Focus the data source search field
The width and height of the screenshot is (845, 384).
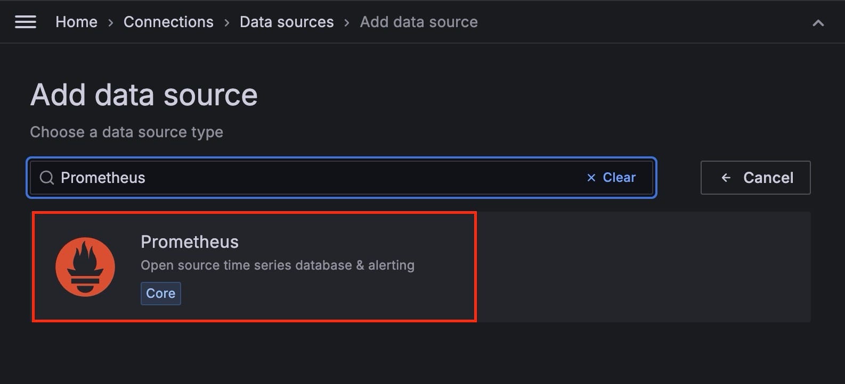pyautogui.click(x=341, y=178)
